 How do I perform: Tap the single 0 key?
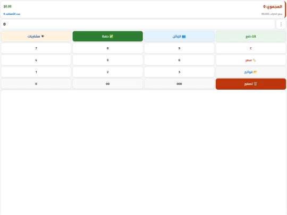coord(36,84)
